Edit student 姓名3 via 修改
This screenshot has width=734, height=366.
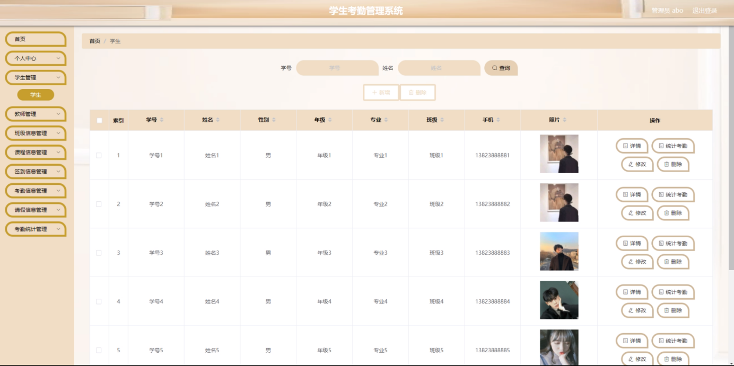point(637,262)
